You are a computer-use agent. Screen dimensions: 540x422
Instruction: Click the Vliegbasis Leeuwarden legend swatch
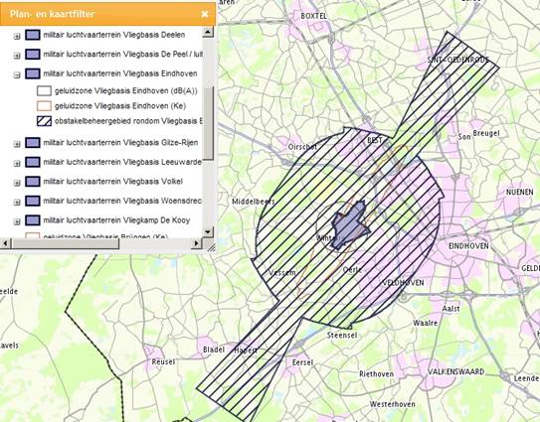[33, 162]
